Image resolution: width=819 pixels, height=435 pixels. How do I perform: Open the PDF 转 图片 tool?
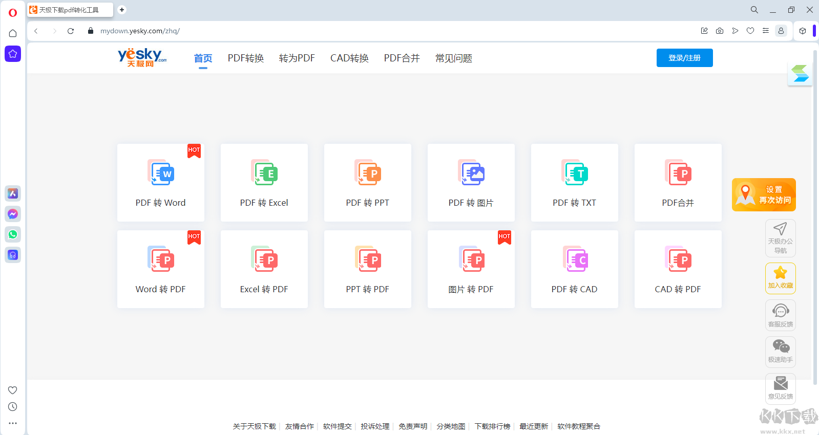tap(471, 183)
